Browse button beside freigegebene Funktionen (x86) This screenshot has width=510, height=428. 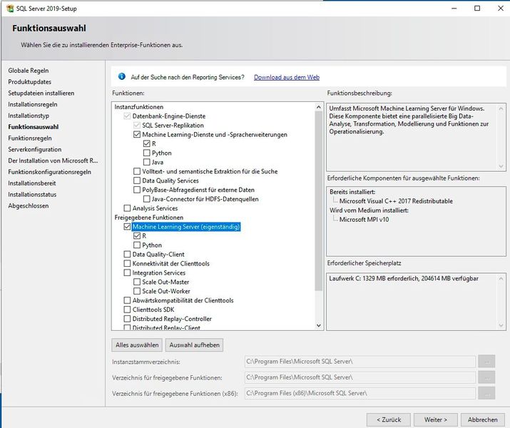click(x=486, y=393)
